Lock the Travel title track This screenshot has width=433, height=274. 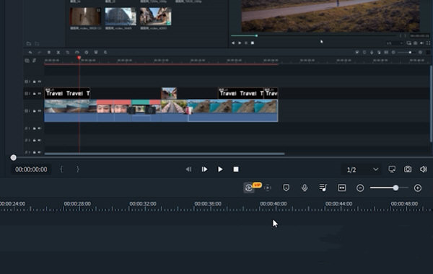coord(35,94)
